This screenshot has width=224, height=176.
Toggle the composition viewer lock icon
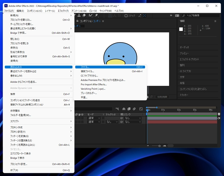click(x=78, y=21)
